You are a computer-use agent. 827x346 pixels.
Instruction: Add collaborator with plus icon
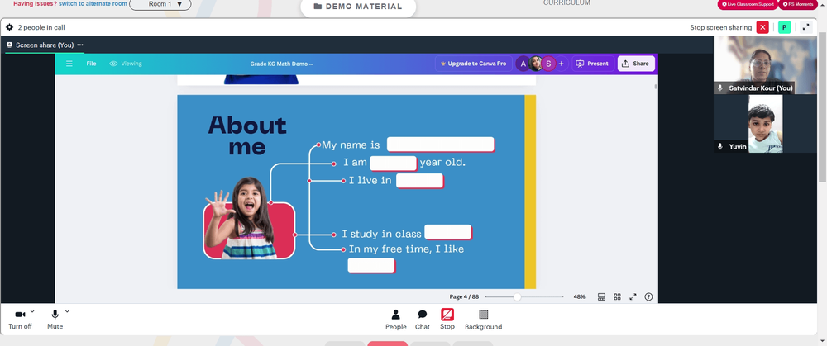562,64
